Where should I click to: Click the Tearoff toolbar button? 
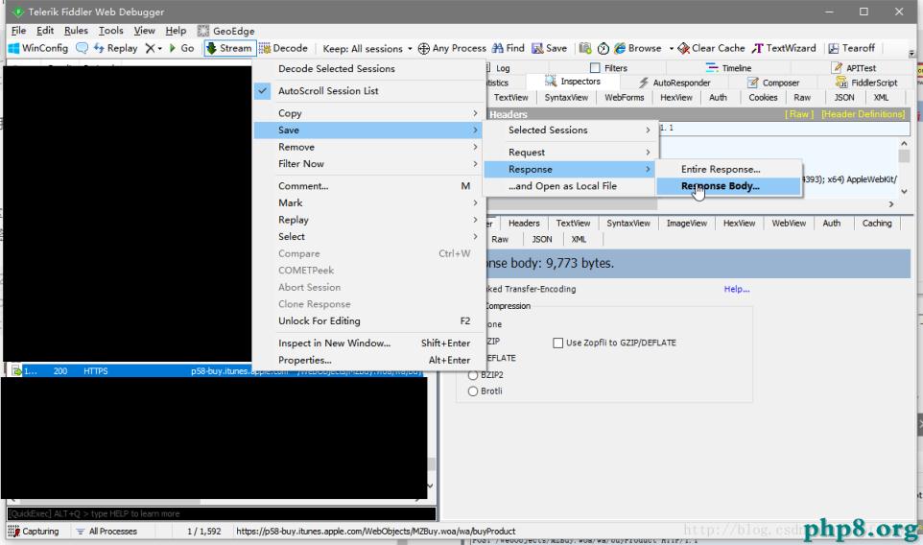coord(851,48)
